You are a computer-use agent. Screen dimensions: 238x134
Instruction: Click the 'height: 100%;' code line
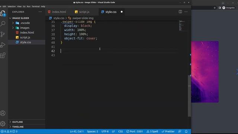pos(76,34)
